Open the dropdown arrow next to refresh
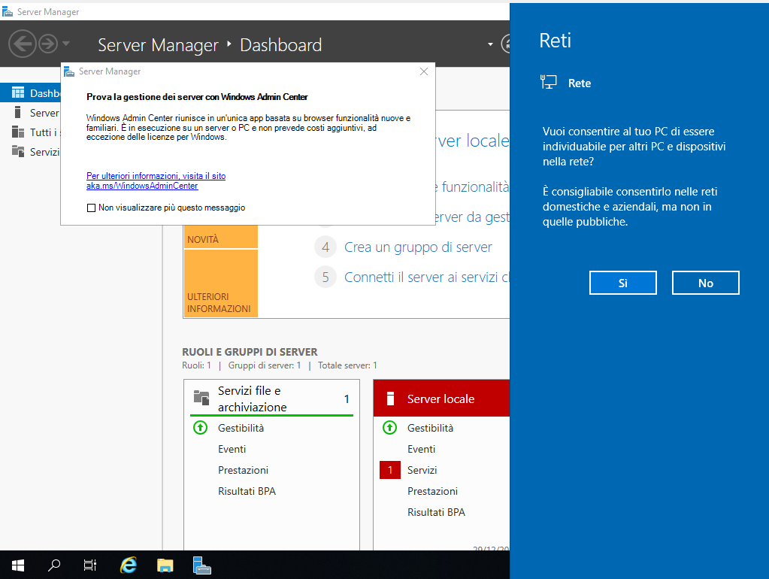 [x=490, y=44]
